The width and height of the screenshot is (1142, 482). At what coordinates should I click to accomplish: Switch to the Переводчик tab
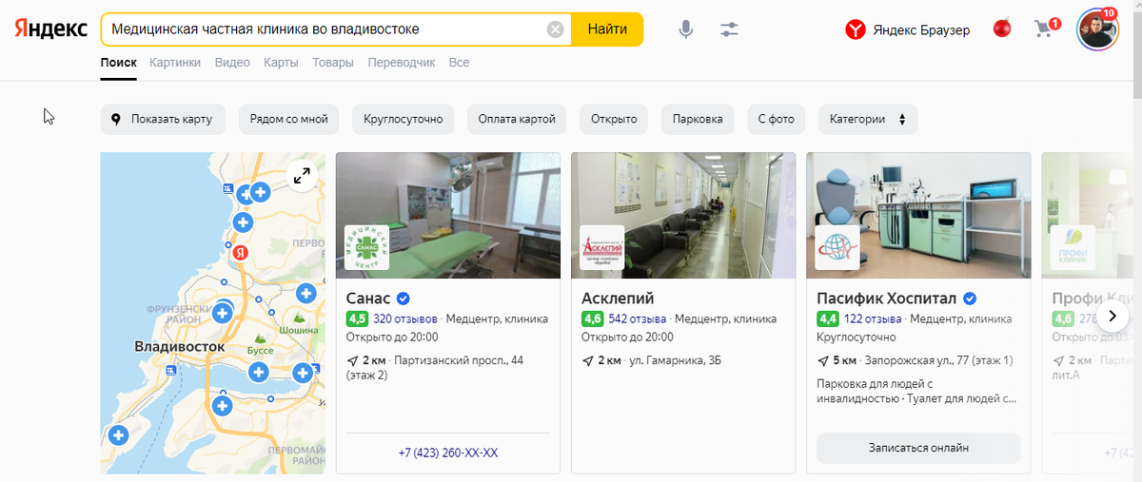click(x=402, y=63)
